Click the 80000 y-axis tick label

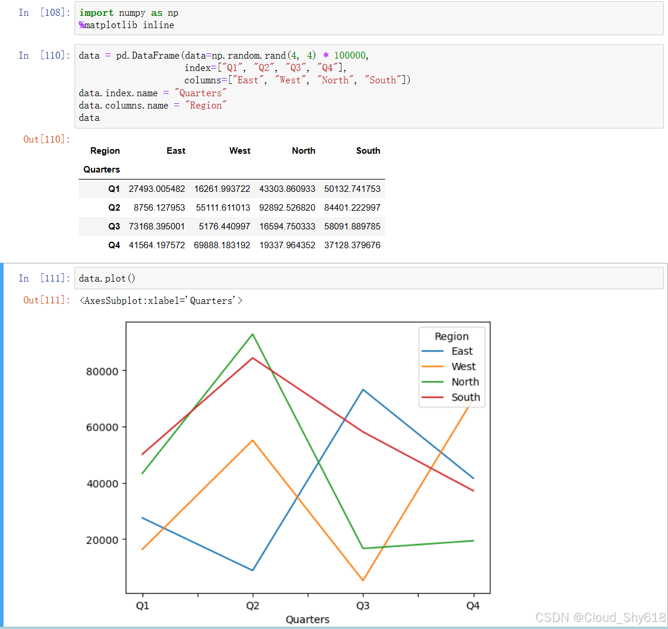tap(102, 372)
